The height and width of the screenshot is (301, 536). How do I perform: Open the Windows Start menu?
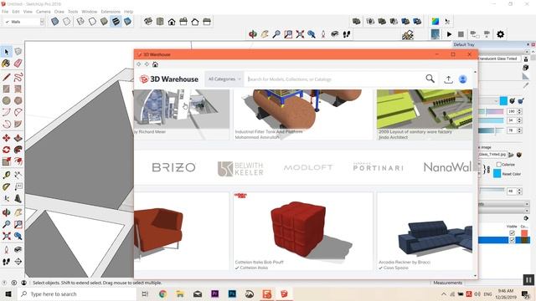point(8,293)
